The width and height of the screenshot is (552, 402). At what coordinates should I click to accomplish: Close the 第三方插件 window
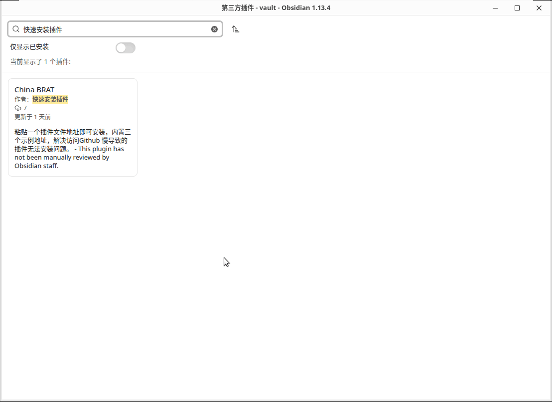tap(539, 8)
